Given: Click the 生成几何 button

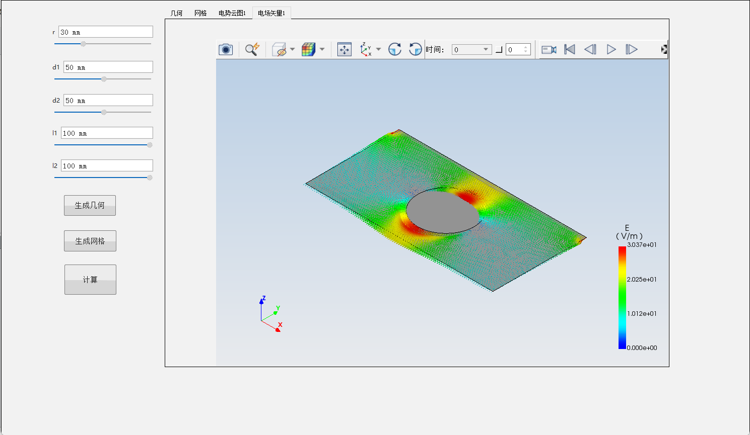Looking at the screenshot, I should pos(90,205).
